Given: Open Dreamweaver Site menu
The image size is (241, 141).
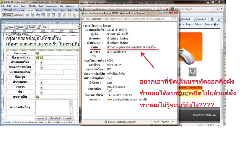Looking at the screenshot, I should tap(61, 6).
